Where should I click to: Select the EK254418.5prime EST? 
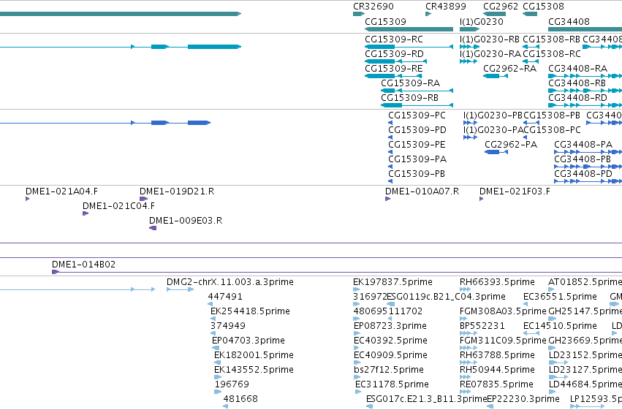[x=213, y=319]
